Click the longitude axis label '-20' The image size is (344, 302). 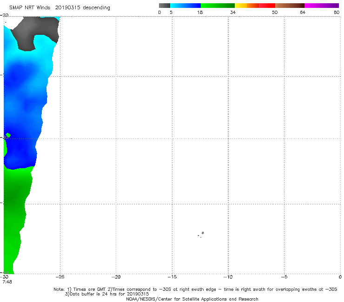(116, 277)
